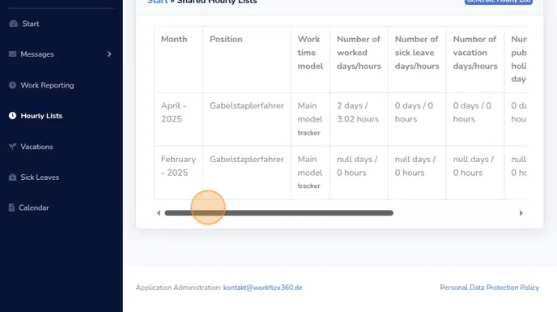Click the Hourly Lists clock icon
The height and width of the screenshot is (312, 557).
pos(12,116)
